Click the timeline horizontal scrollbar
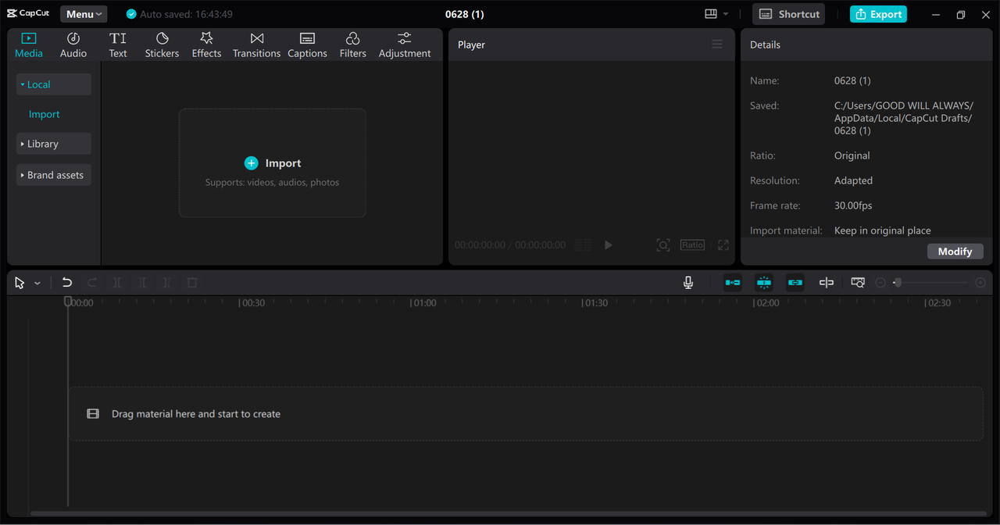1000x525 pixels. click(x=509, y=513)
